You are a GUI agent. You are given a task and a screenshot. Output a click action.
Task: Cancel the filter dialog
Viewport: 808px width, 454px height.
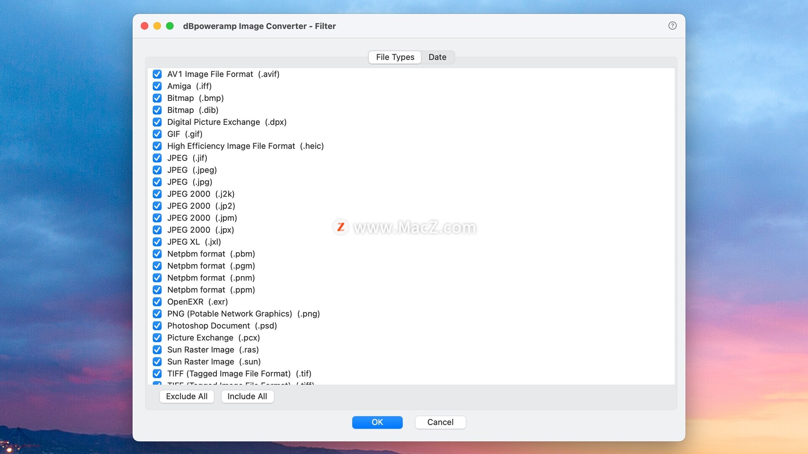pos(440,422)
